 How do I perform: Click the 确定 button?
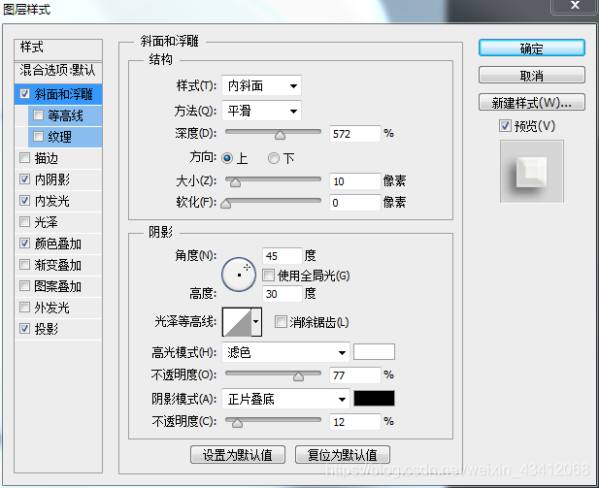point(531,49)
